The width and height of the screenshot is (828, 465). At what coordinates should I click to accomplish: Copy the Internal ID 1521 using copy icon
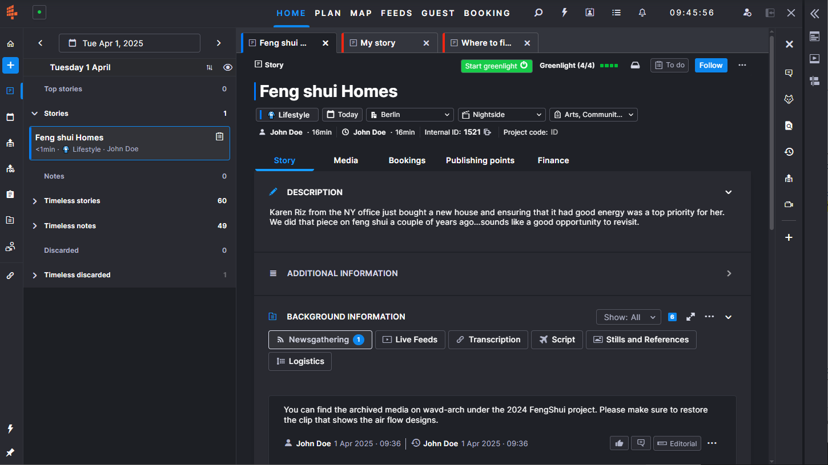point(487,132)
